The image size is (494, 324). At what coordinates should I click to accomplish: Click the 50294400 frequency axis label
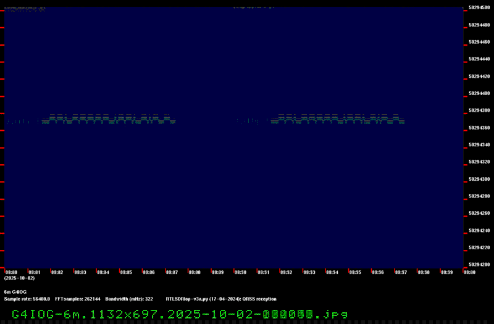(x=479, y=93)
